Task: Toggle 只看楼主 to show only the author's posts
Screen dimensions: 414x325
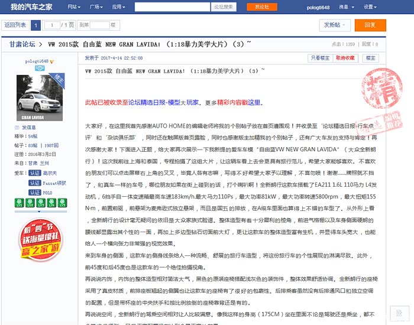Action: tap(320, 58)
